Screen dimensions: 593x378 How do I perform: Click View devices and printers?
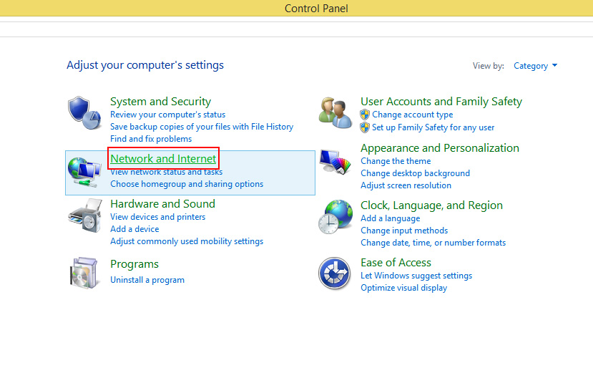pyautogui.click(x=157, y=217)
